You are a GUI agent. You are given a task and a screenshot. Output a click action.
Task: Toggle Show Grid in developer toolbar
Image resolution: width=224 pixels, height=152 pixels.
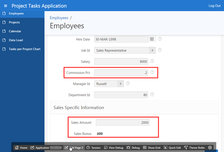[152, 148]
